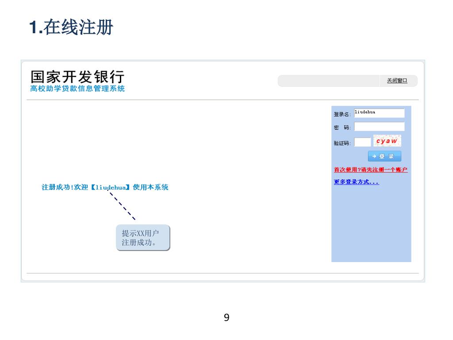Click the page number 9
This screenshot has width=453, height=340.
(x=226, y=317)
